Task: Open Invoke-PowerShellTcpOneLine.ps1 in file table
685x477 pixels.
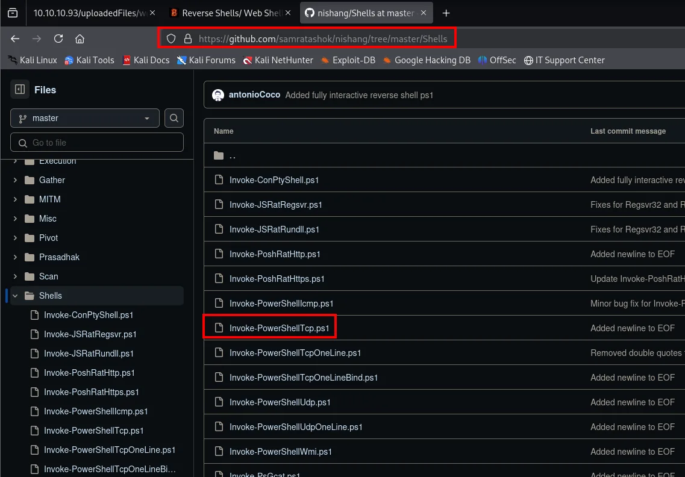Action: 295,352
